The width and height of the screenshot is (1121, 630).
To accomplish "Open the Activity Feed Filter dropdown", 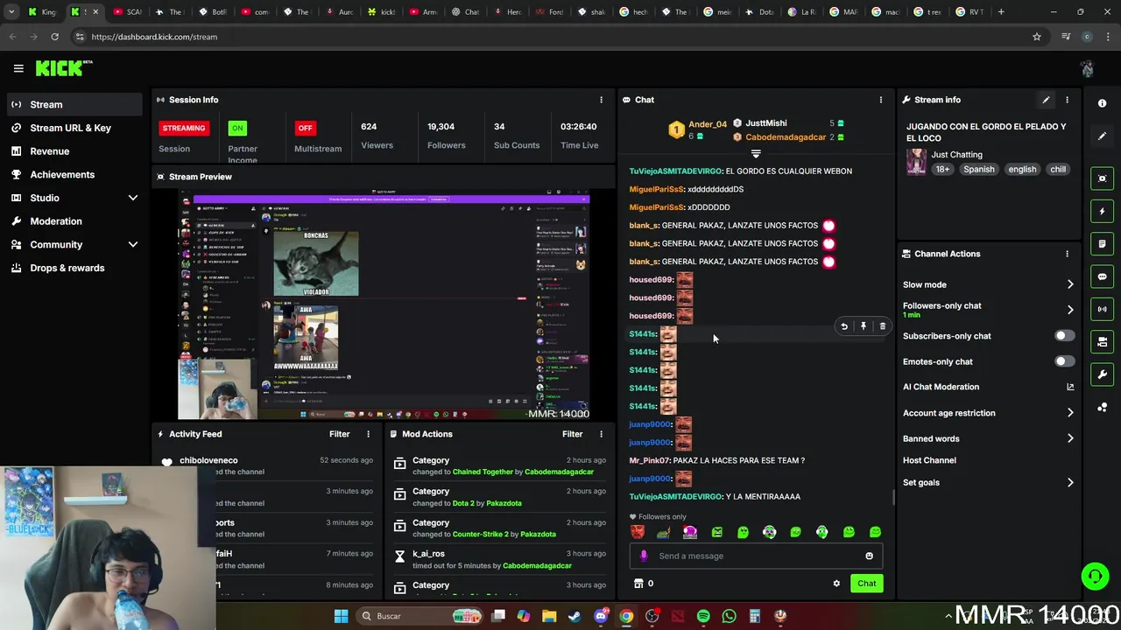I will (340, 434).
